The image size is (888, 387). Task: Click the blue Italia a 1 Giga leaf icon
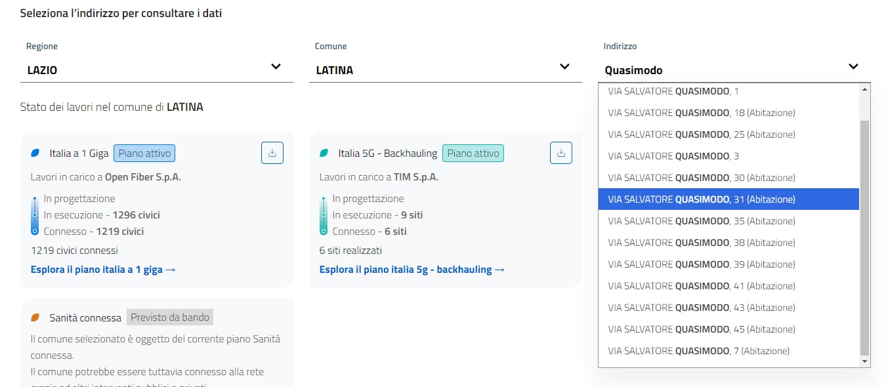[x=35, y=153]
